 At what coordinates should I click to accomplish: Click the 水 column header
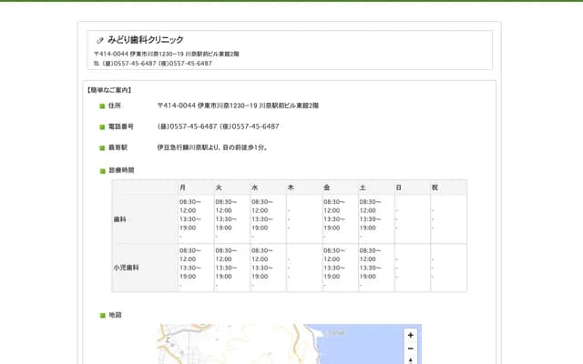(x=268, y=187)
